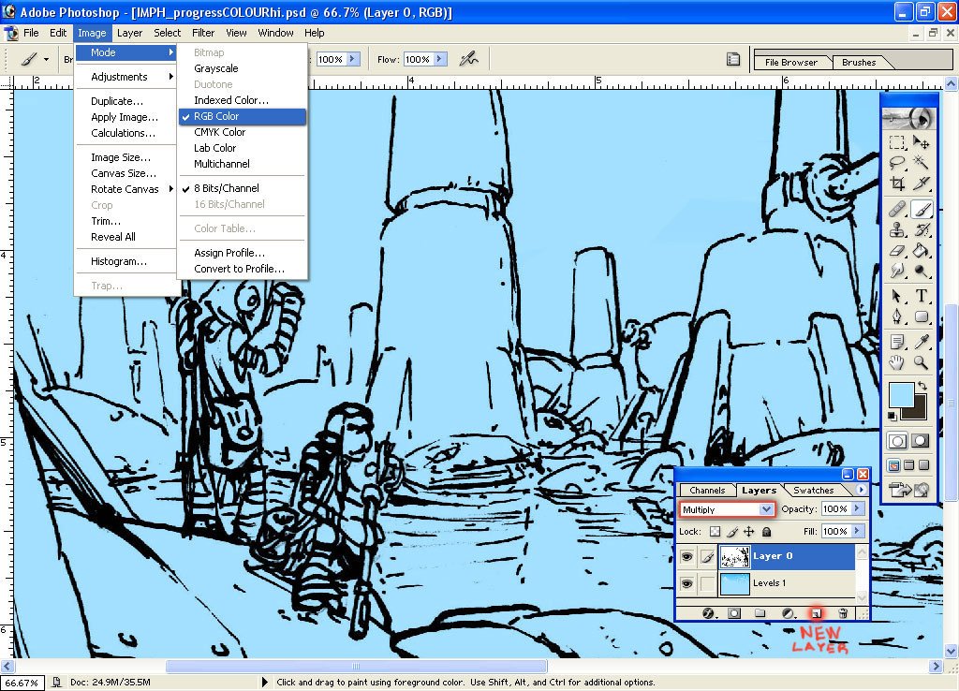The width and height of the screenshot is (959, 691).
Task: Switch to the Swatches tab
Action: 814,491
